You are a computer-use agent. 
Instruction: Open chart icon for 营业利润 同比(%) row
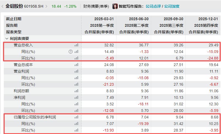click(76, 78)
